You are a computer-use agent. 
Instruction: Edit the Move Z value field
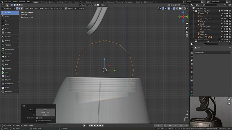tap(45, 115)
